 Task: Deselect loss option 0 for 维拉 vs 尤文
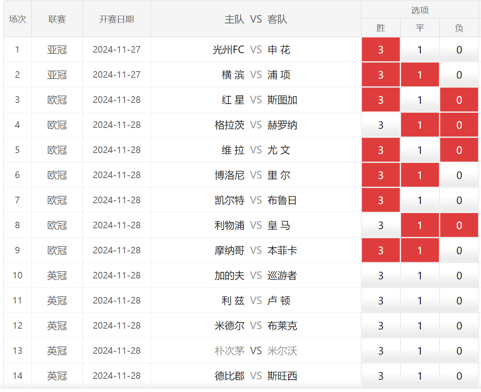click(x=459, y=150)
